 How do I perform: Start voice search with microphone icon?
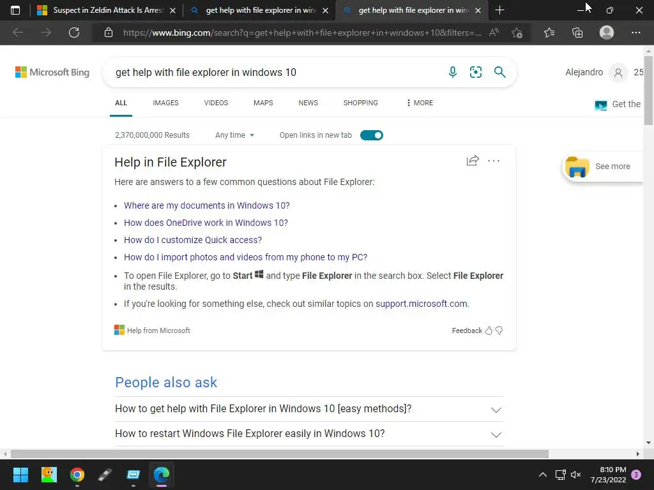coord(453,72)
